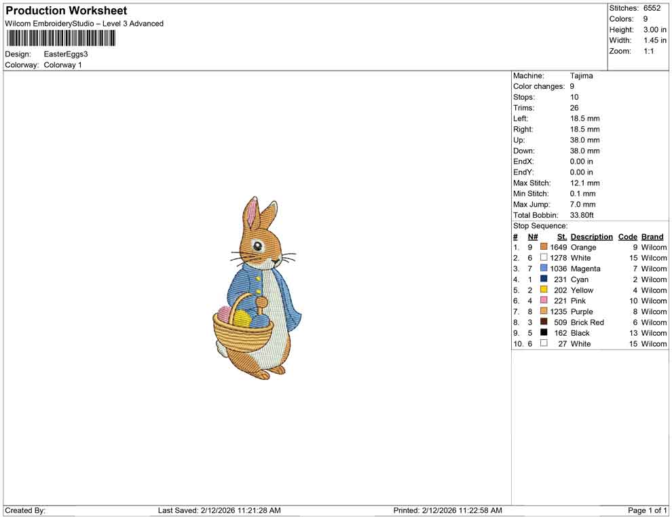Click the Trims value 26

pyautogui.click(x=574, y=108)
